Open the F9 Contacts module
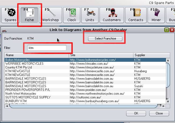This screenshot has width=175, height=123. tap(136, 15)
